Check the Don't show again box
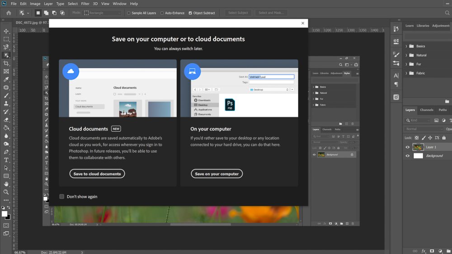 [x=61, y=196]
